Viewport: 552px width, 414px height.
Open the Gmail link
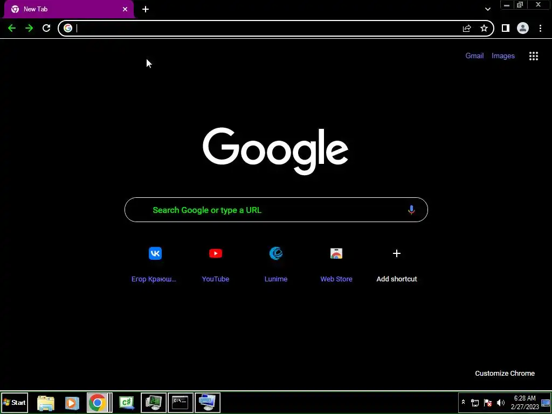coord(474,56)
